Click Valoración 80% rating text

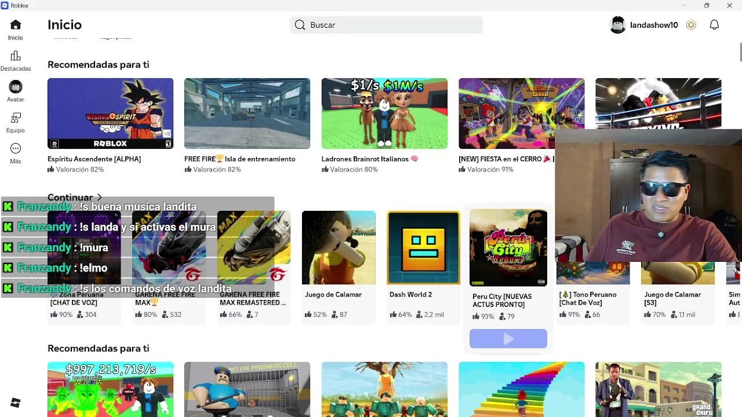tap(354, 170)
